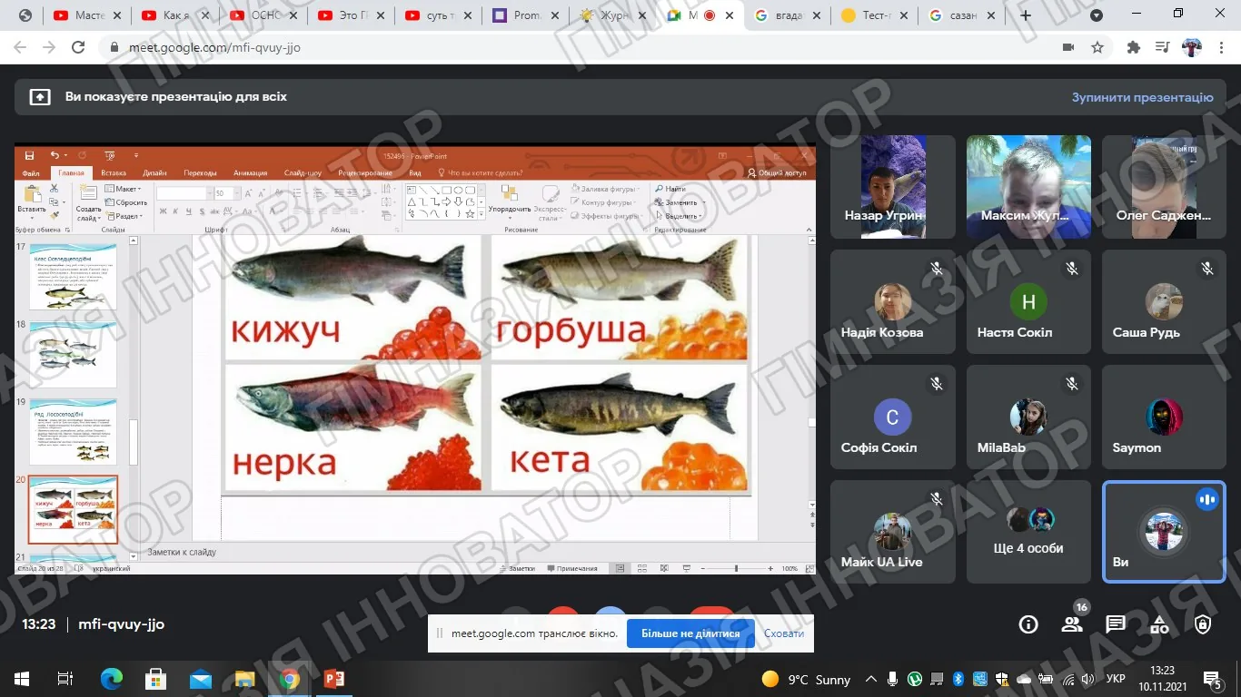Open new Chrome tab with plus

pyautogui.click(x=1026, y=15)
